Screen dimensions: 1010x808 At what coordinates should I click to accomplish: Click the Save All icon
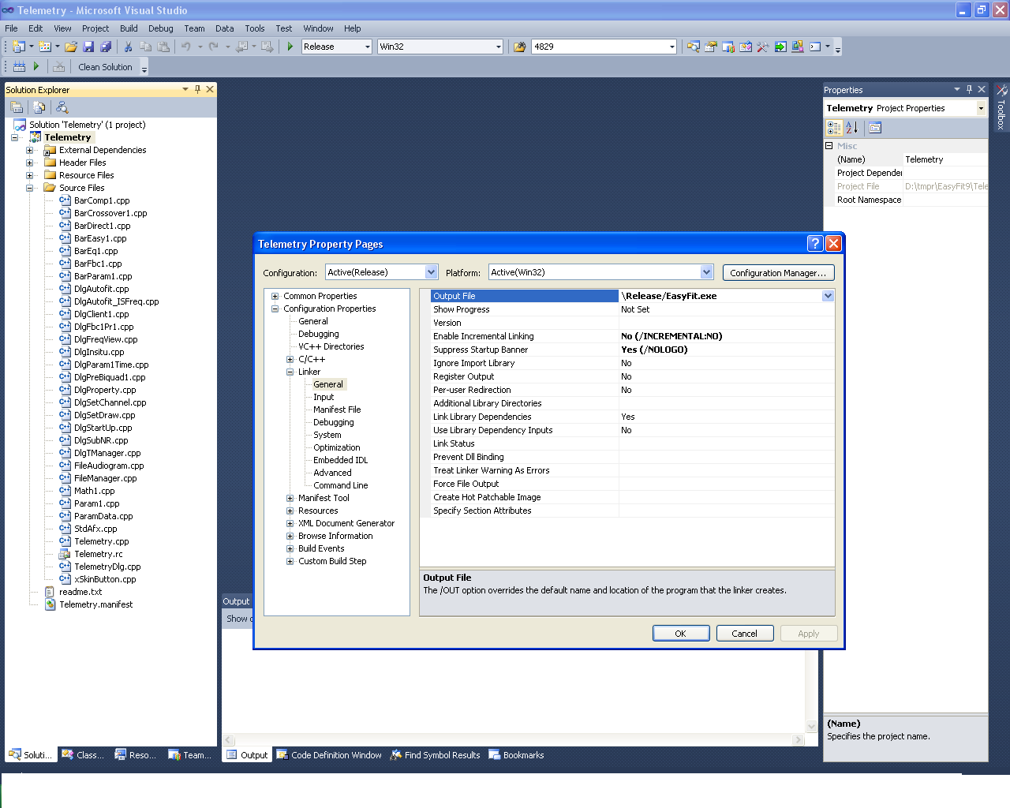point(105,47)
